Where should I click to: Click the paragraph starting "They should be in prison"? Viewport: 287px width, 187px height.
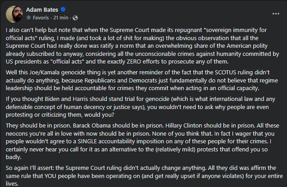pyautogui.click(x=143, y=141)
